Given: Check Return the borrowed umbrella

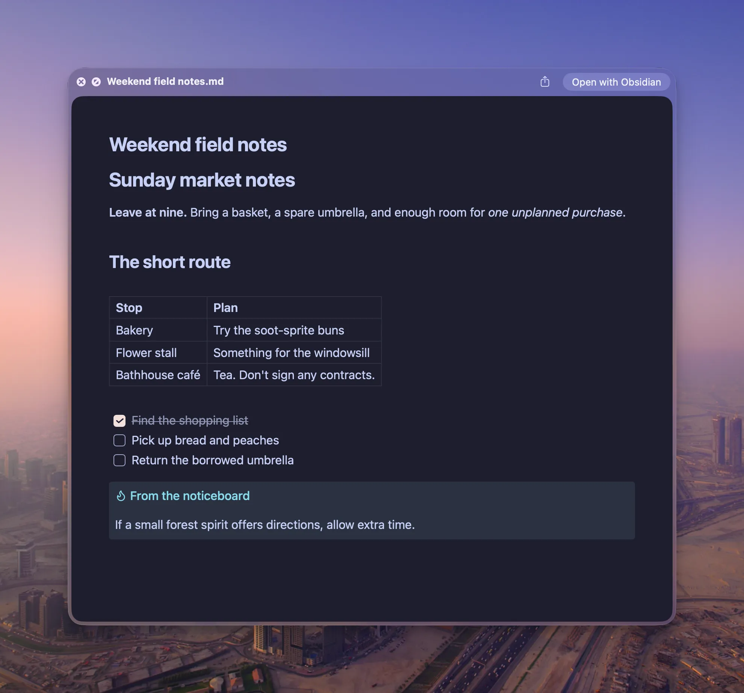Looking at the screenshot, I should tap(119, 460).
